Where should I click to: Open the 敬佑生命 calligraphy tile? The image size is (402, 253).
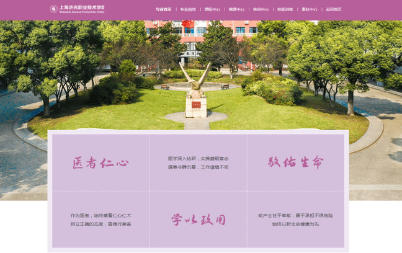(295, 162)
